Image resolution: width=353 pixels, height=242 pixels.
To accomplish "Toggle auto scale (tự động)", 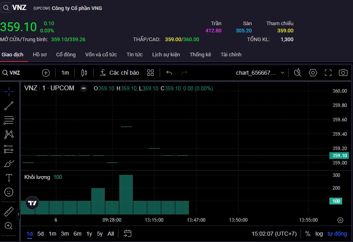I will [x=337, y=234].
